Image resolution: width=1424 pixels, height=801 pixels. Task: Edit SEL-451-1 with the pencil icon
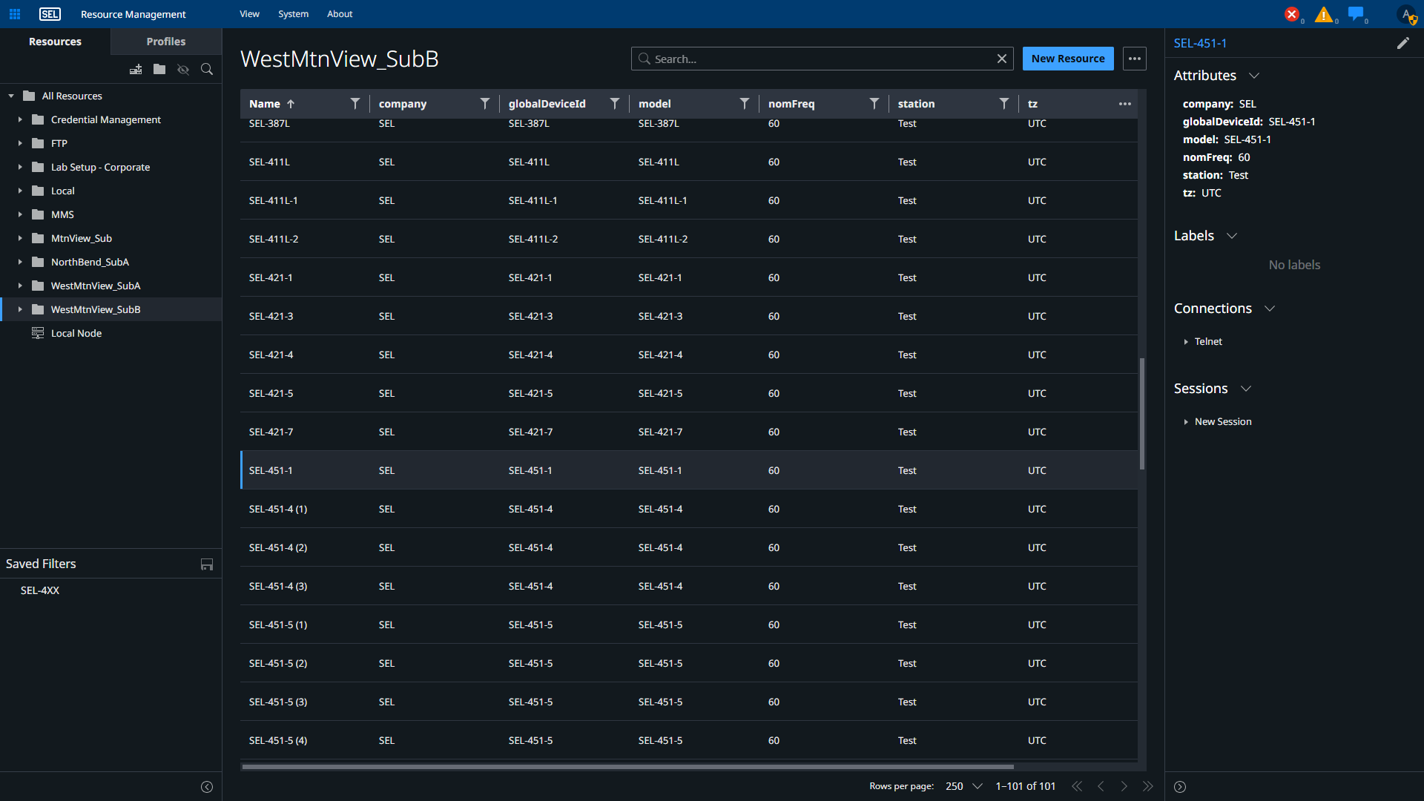1403,43
